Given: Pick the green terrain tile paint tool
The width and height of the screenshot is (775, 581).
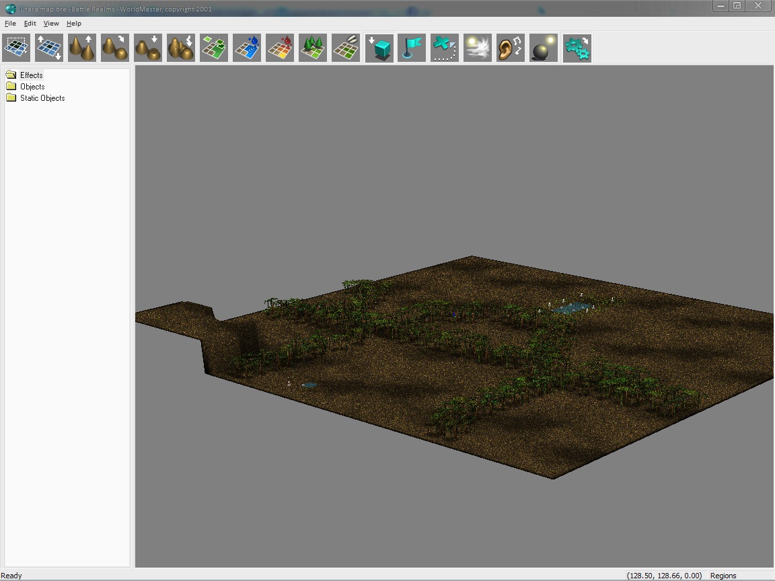Looking at the screenshot, I should click(x=214, y=48).
